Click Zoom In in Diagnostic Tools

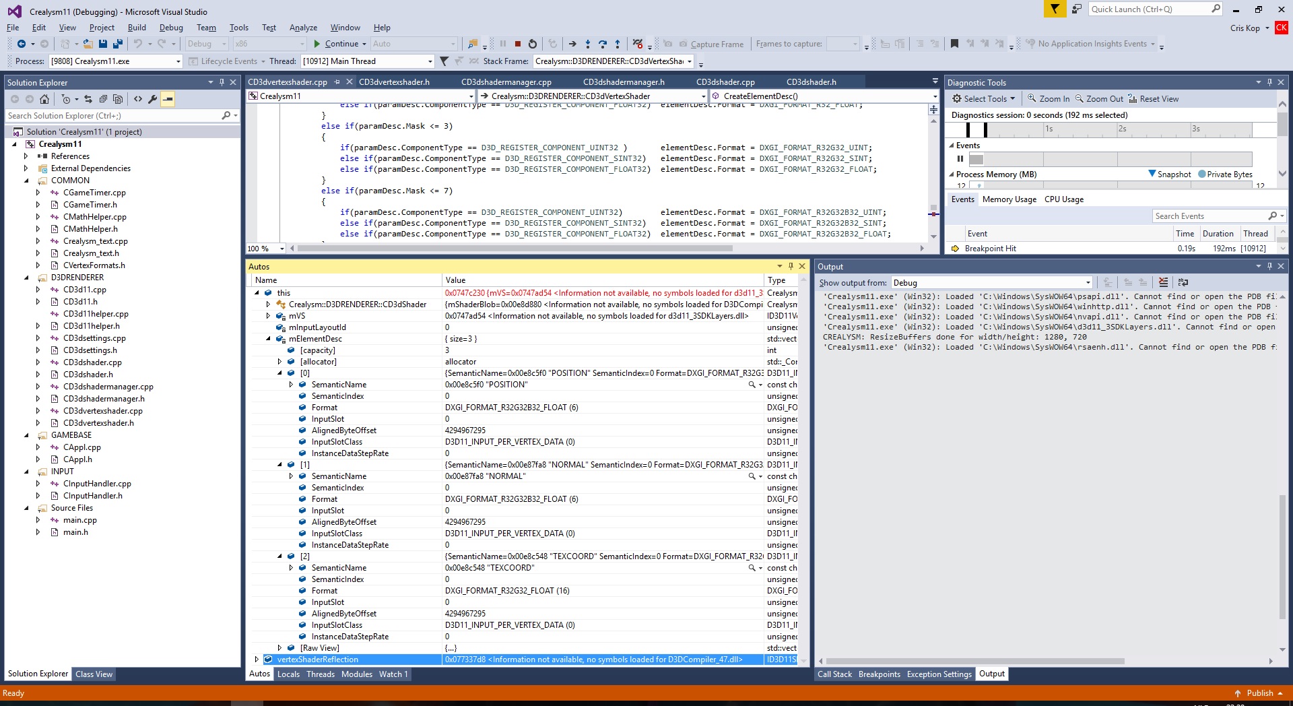[1048, 99]
